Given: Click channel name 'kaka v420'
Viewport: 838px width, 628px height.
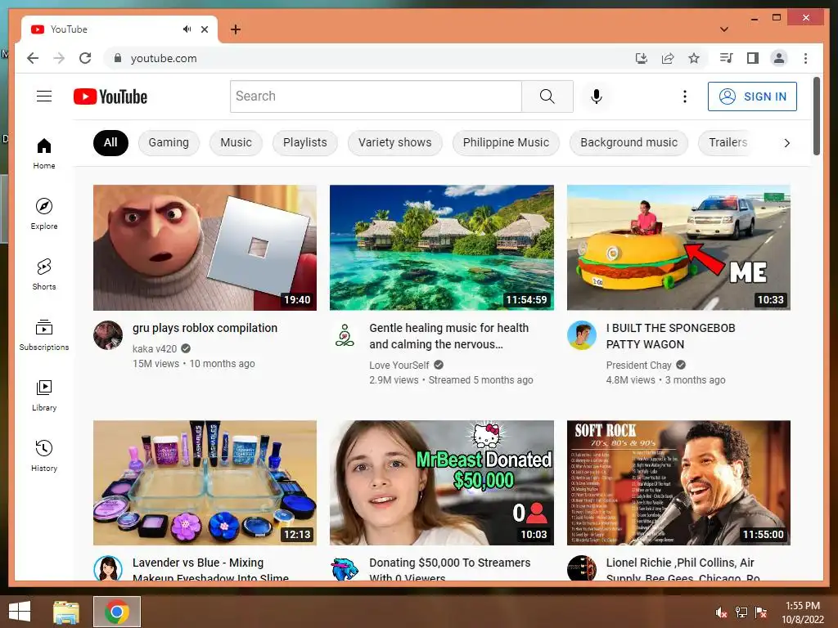Looking at the screenshot, I should (155, 348).
